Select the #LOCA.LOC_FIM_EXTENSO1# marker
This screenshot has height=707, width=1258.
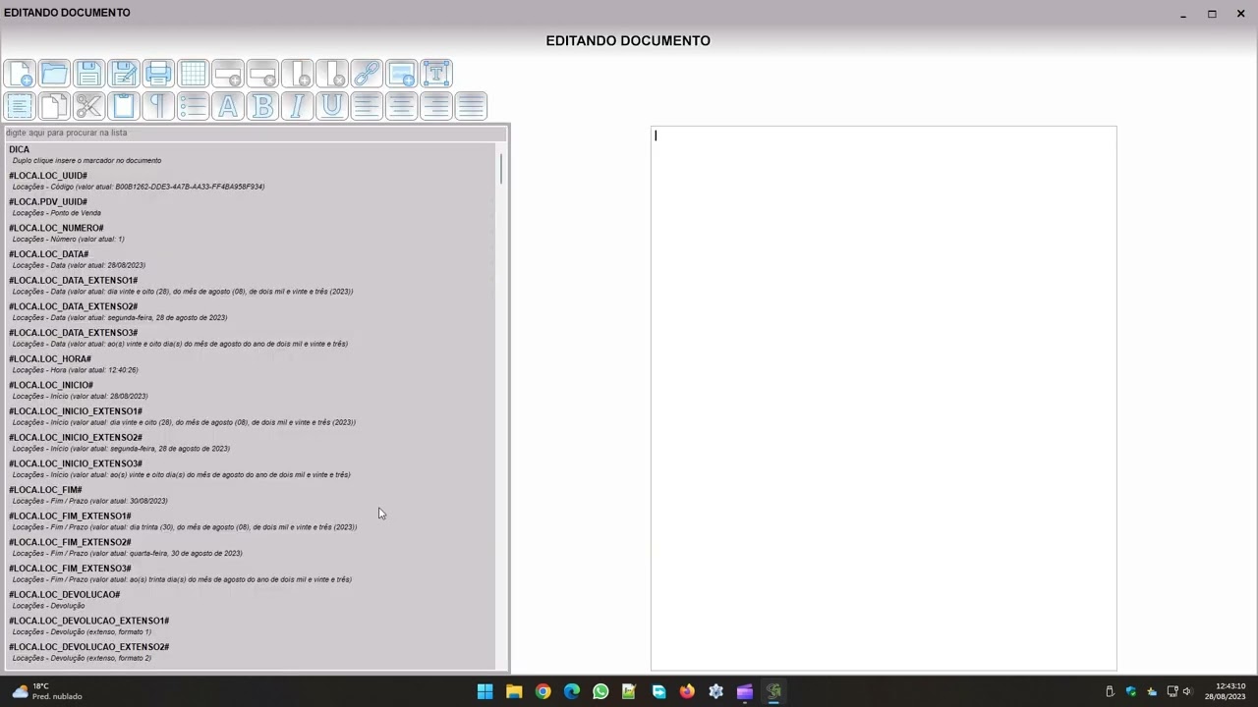tap(251, 521)
